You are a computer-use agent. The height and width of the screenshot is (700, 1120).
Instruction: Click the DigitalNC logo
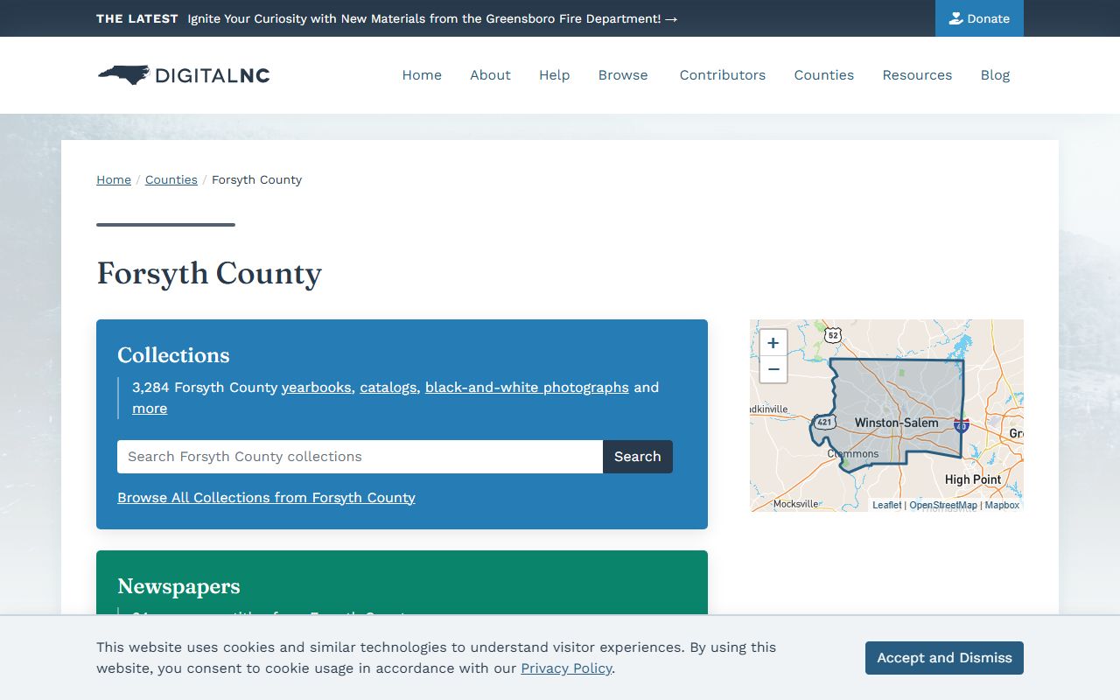click(184, 75)
